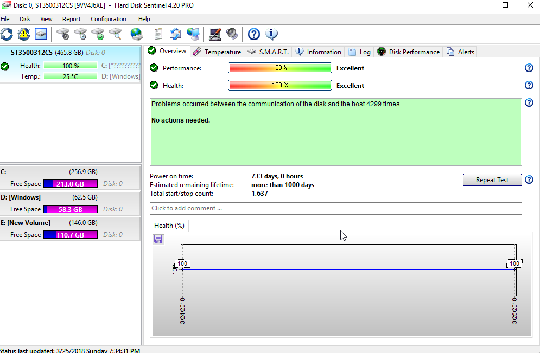Click the toolbar information bubble icon

271,34
